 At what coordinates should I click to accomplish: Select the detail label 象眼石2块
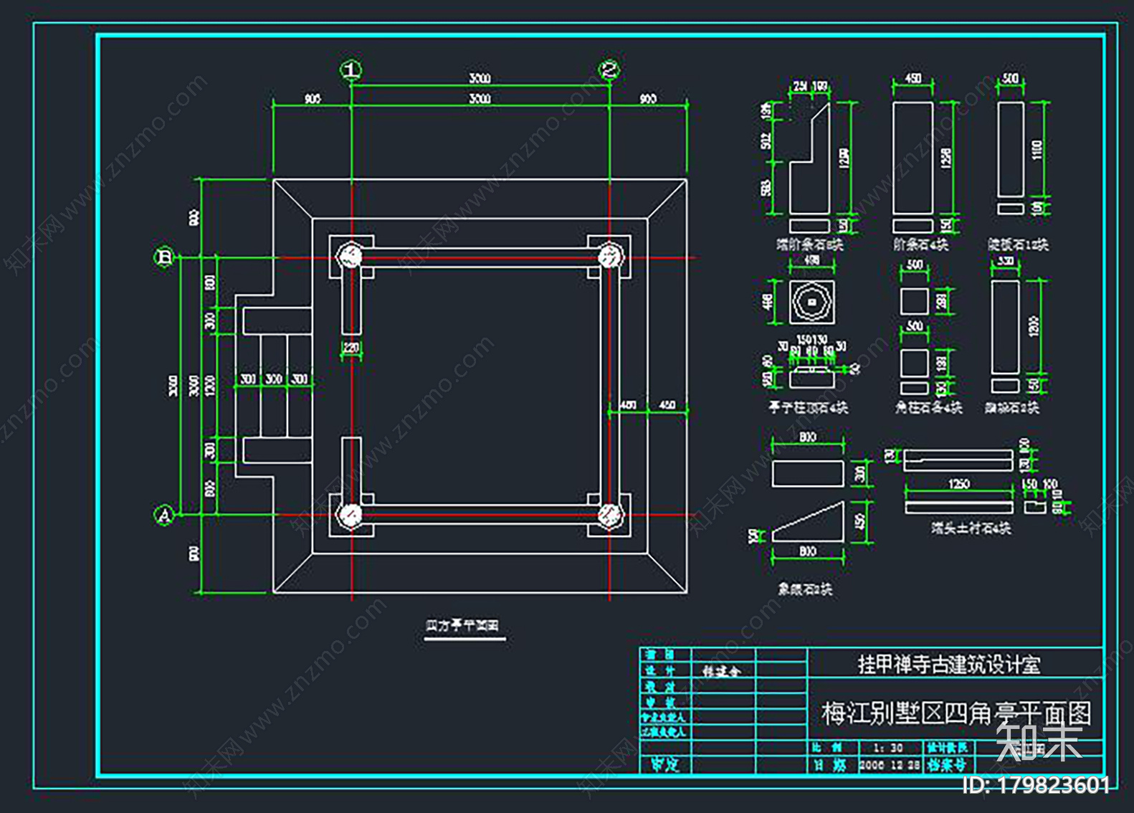tap(806, 589)
